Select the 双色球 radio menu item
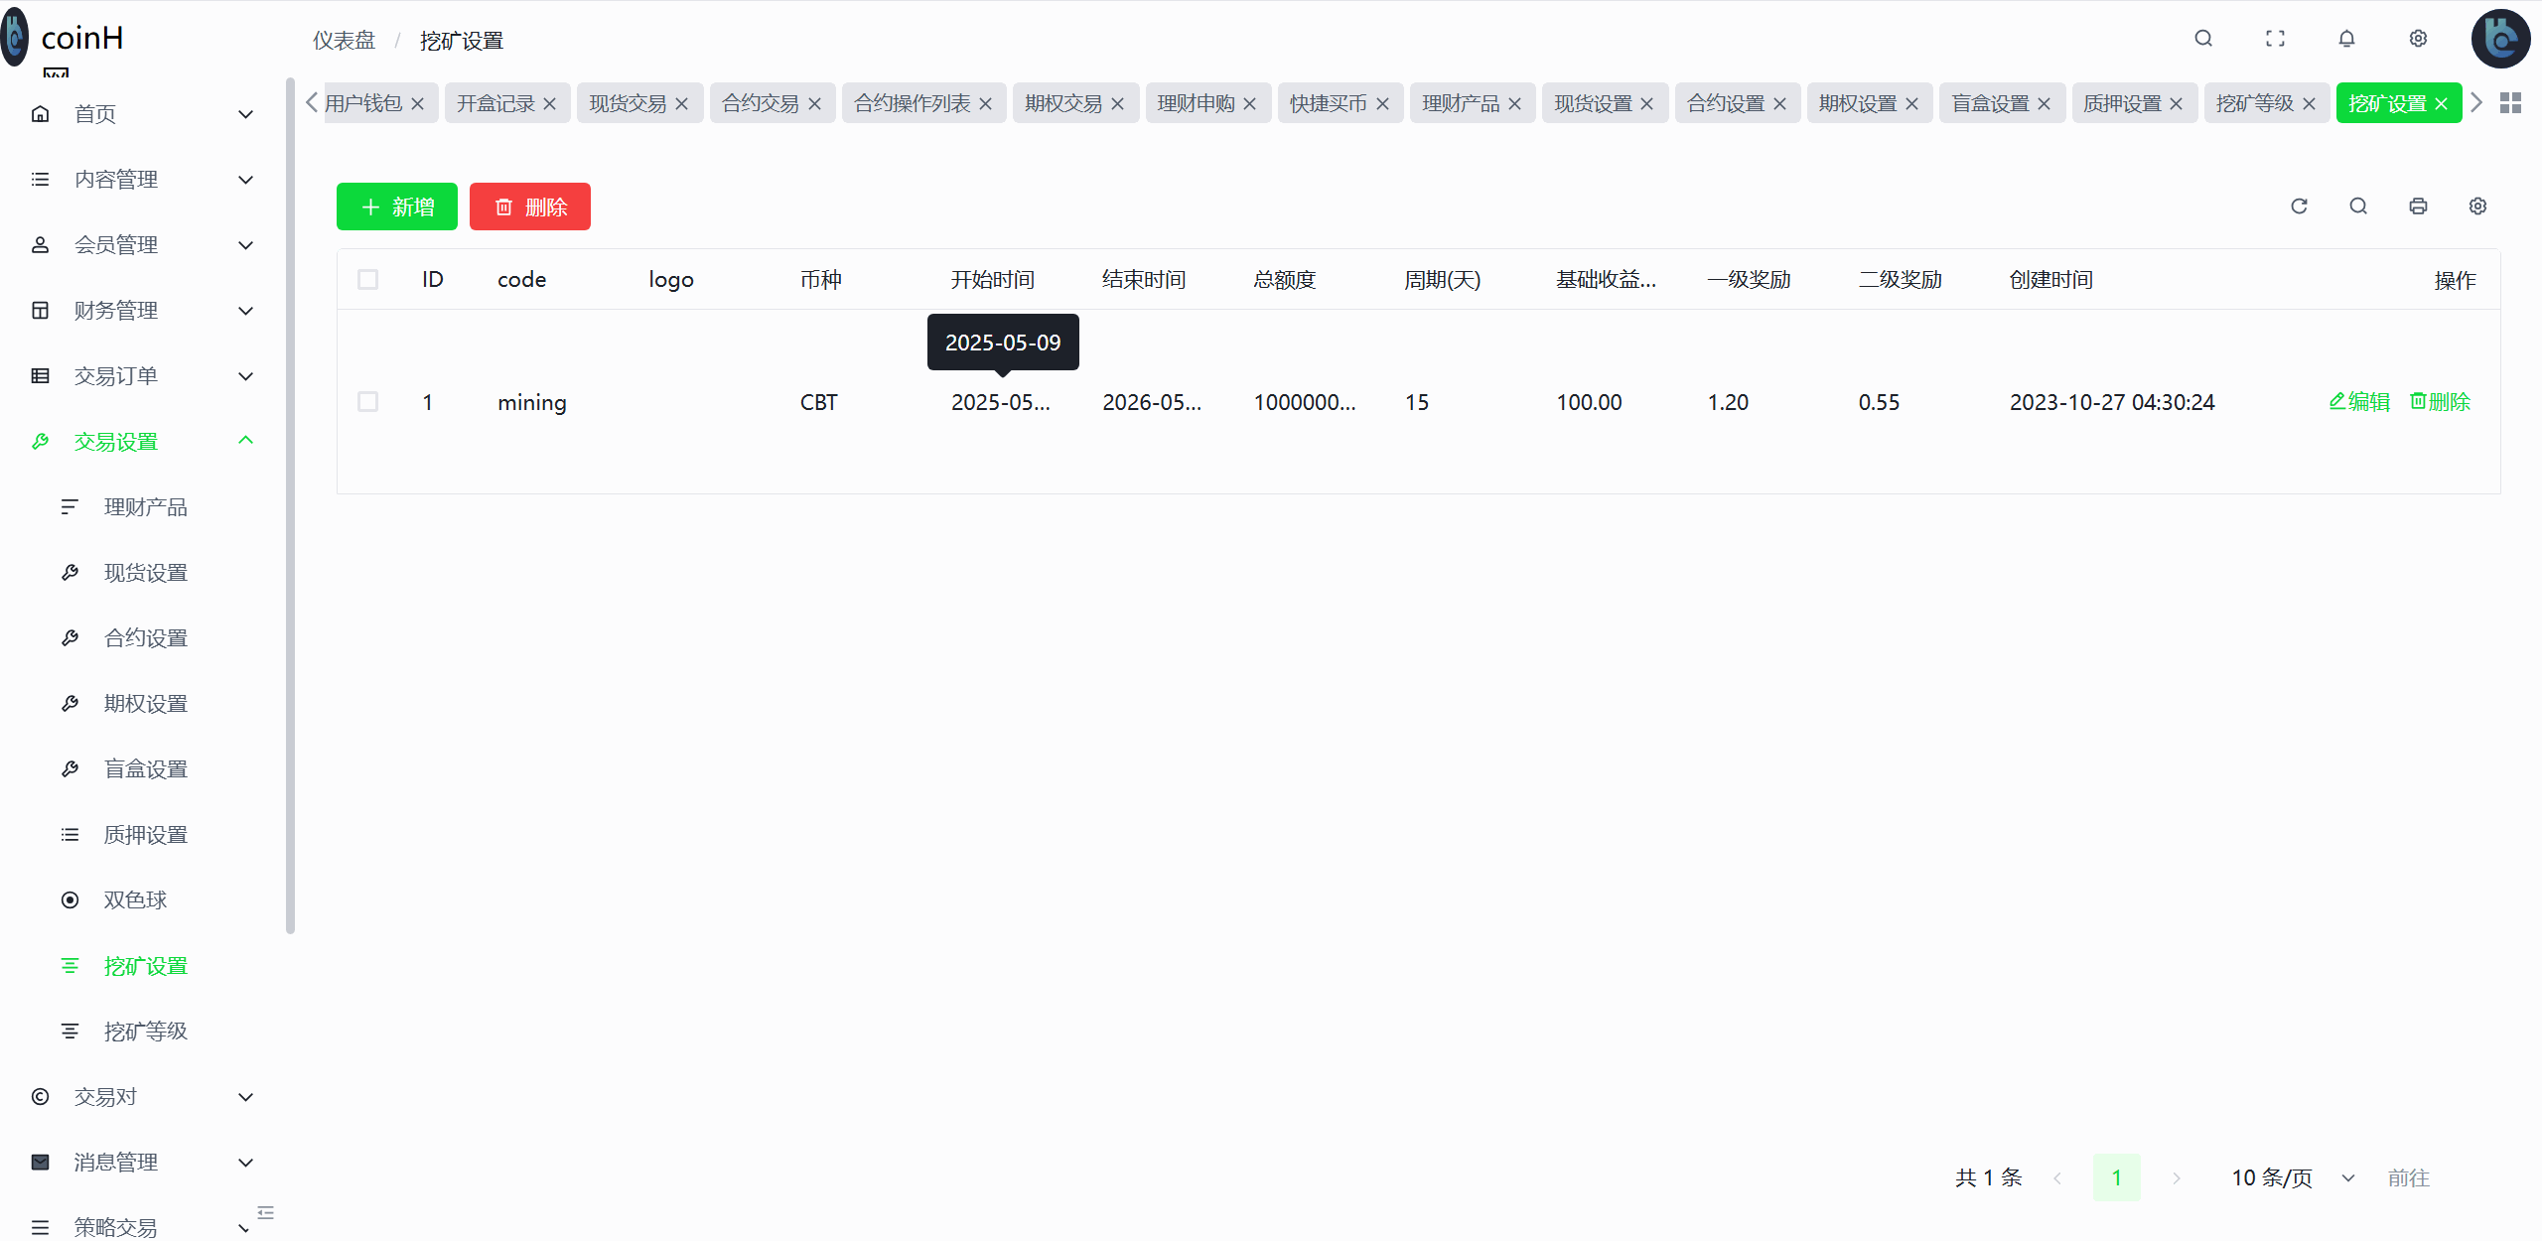The width and height of the screenshot is (2542, 1241). (134, 899)
